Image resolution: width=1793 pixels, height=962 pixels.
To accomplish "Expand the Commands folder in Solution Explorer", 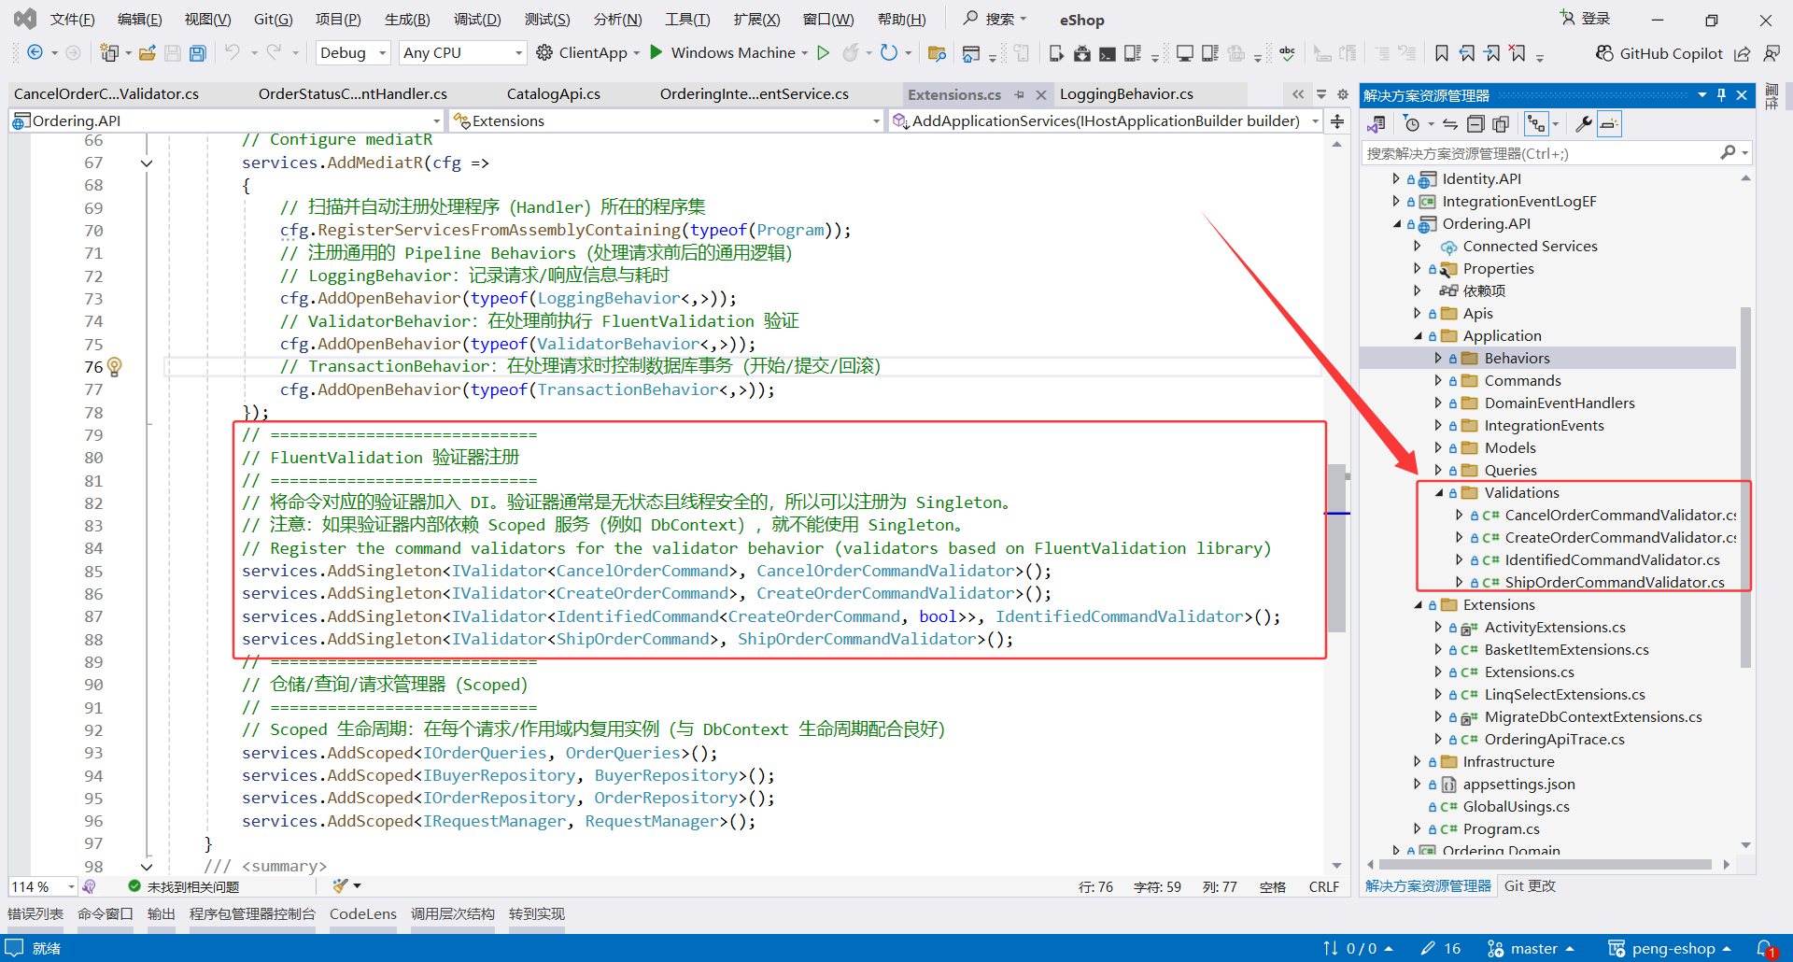I will pyautogui.click(x=1438, y=381).
